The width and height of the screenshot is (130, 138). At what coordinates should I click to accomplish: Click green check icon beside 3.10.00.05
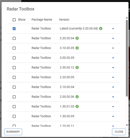(77, 48)
